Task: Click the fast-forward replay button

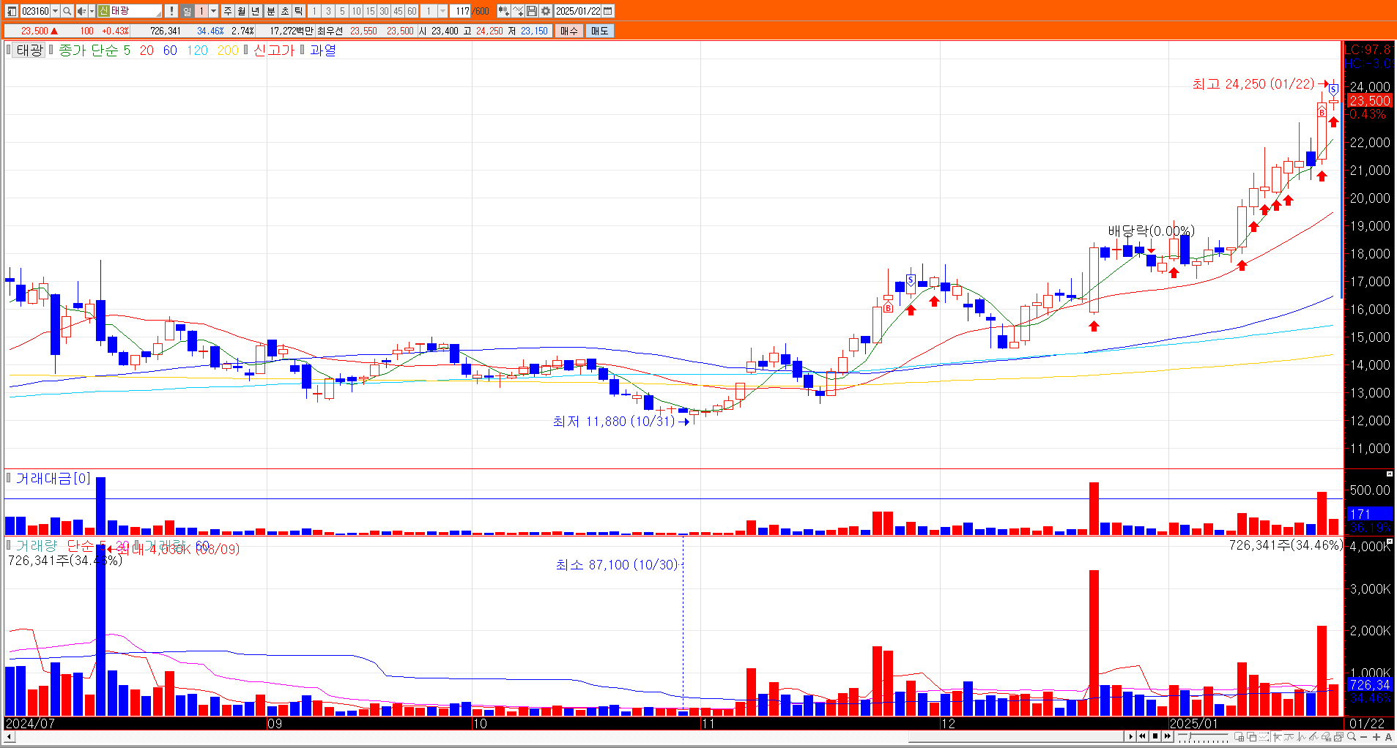Action: [1168, 736]
